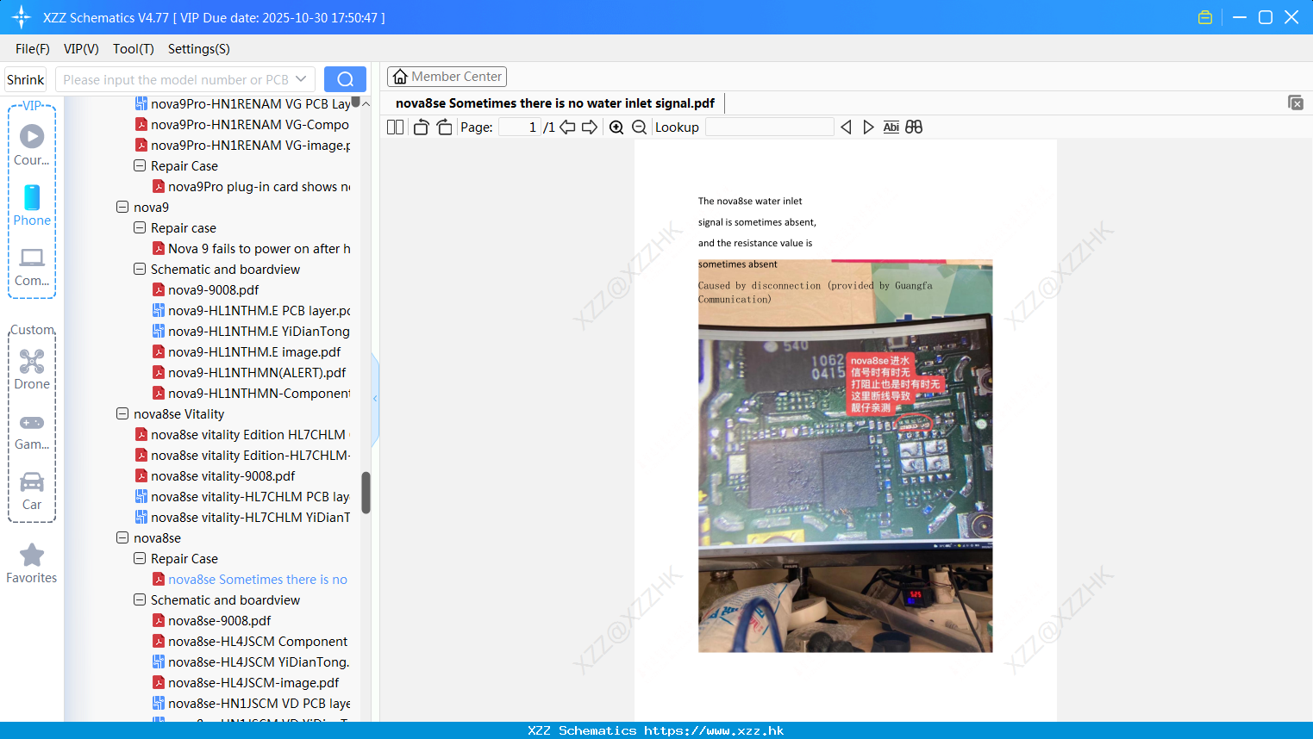Screen dimensions: 1313x739
Task: Select the nova8se water inlet signal tab
Action: coord(555,103)
